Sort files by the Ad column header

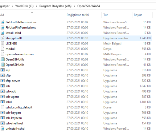click(32, 15)
